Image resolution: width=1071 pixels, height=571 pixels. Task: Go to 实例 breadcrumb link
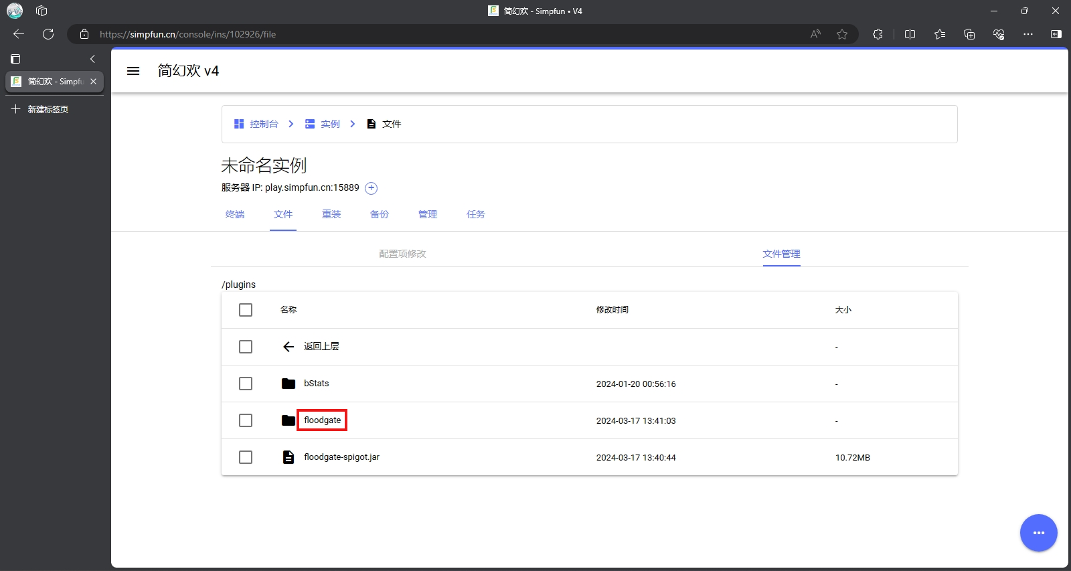point(323,124)
